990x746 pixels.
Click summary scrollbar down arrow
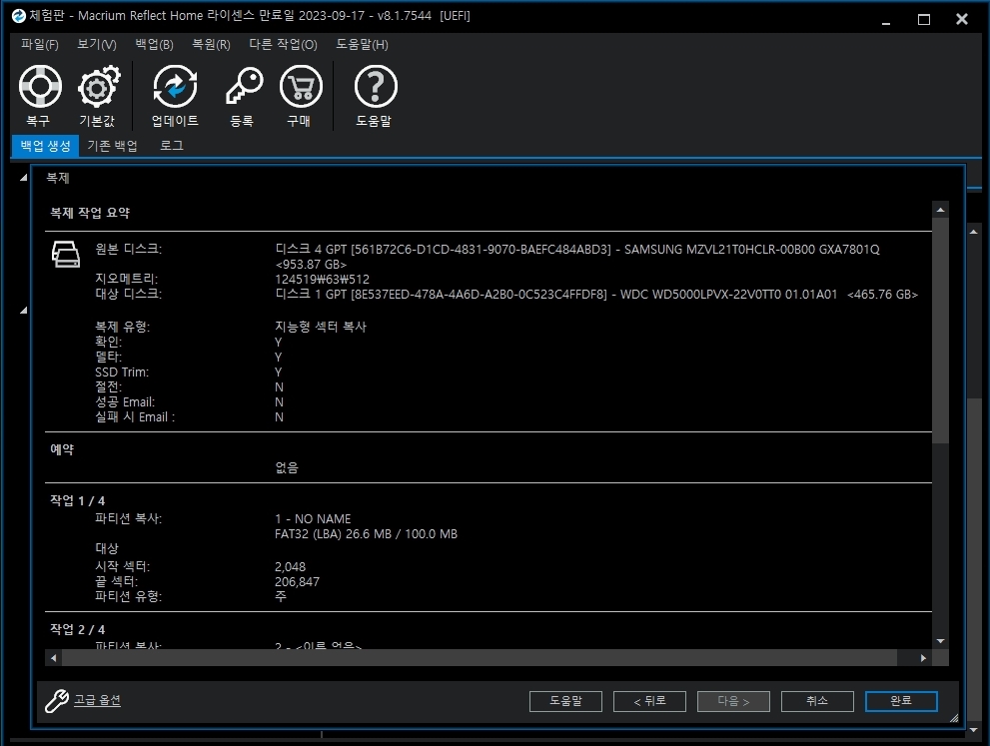click(x=941, y=641)
